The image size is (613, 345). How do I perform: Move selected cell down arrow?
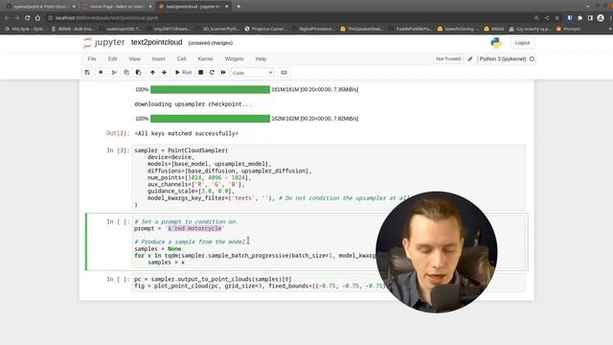pyautogui.click(x=164, y=73)
